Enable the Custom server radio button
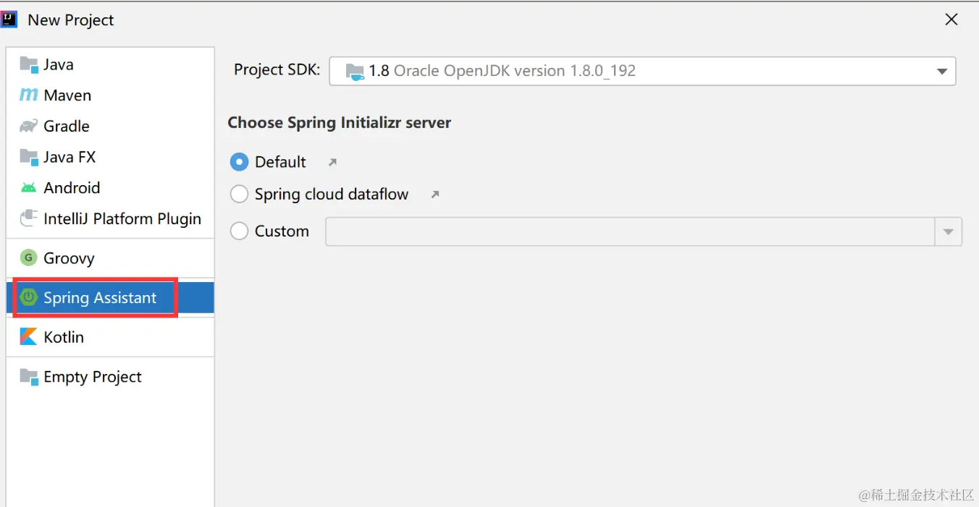979x507 pixels. coord(239,231)
